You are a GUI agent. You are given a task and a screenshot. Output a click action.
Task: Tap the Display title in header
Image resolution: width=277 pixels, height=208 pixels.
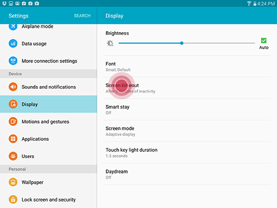click(x=114, y=16)
